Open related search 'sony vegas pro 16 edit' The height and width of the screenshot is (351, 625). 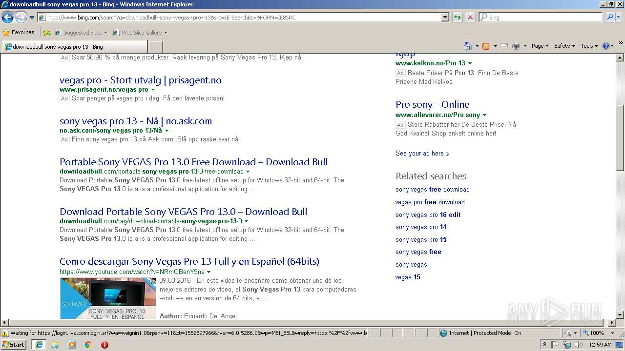point(428,214)
